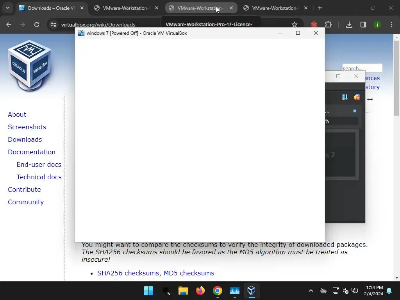Toggle the browser side panel
Image resolution: width=400 pixels, height=300 pixels.
tap(363, 25)
